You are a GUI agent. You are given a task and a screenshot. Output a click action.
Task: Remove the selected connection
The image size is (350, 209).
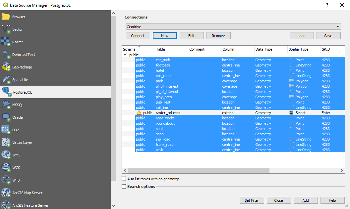tap(218, 36)
